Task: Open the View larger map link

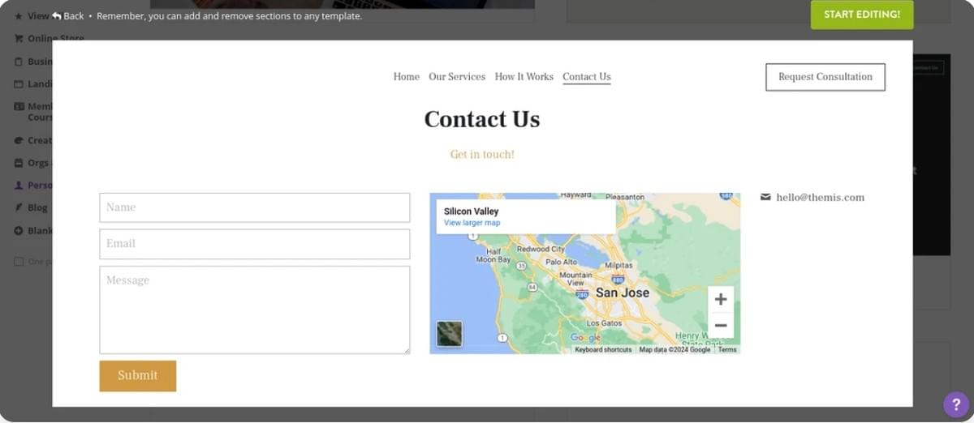Action: pyautogui.click(x=472, y=223)
